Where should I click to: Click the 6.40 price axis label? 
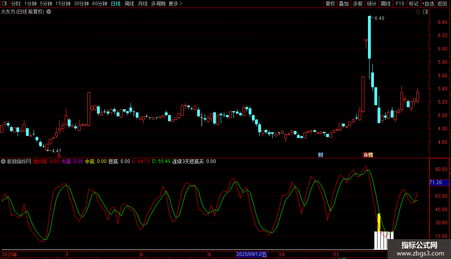point(442,22)
